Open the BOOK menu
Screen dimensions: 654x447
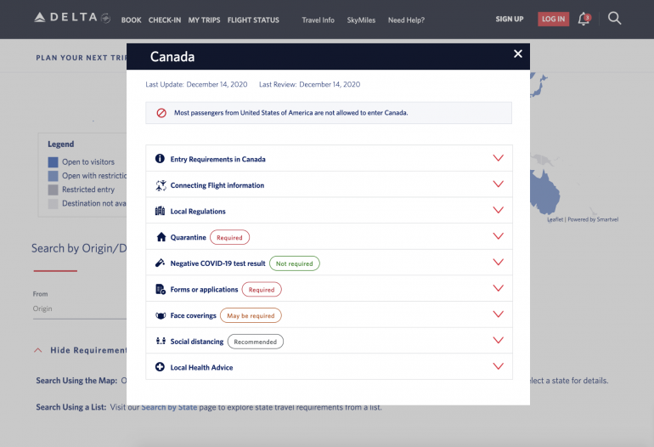131,20
